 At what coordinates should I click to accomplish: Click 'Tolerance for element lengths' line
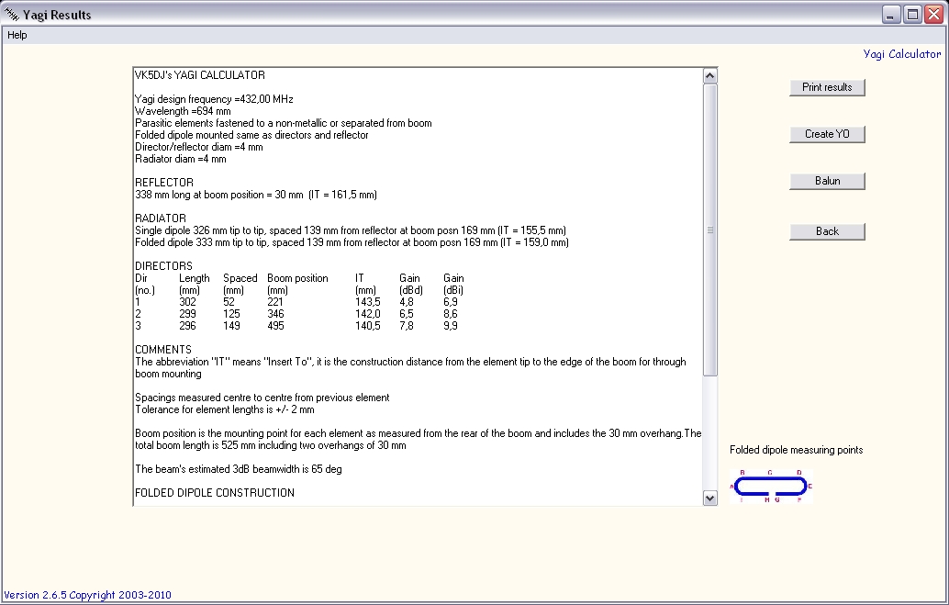tap(225, 409)
